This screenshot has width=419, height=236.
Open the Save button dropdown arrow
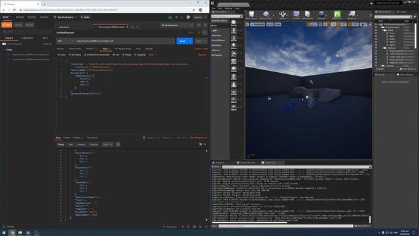point(205,41)
